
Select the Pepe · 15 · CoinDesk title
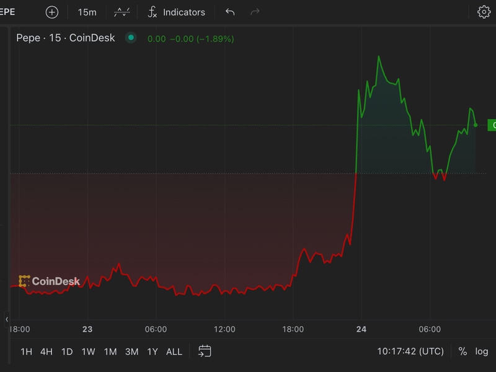click(66, 38)
